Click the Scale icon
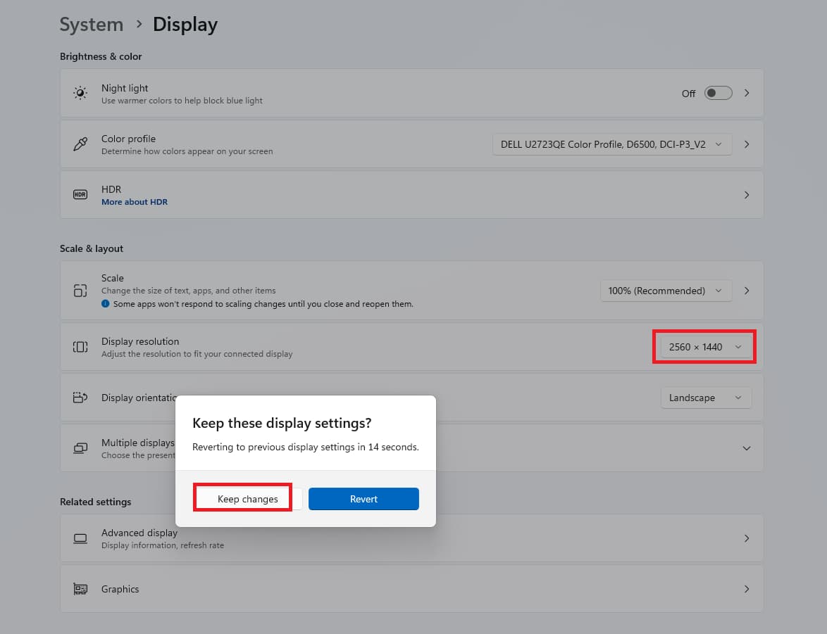The height and width of the screenshot is (634, 827). coord(80,291)
